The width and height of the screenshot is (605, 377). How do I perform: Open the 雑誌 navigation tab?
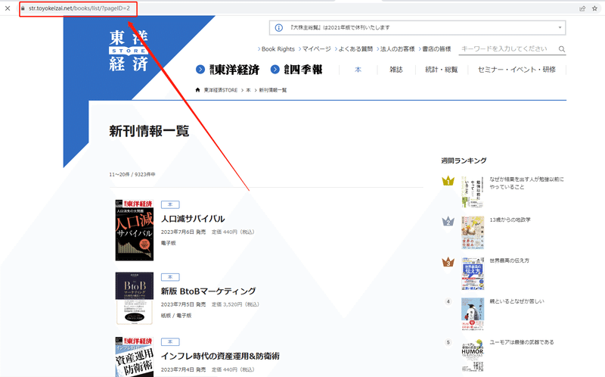click(x=396, y=70)
